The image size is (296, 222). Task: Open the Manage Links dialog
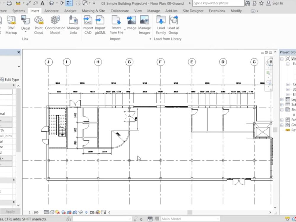[73, 25]
